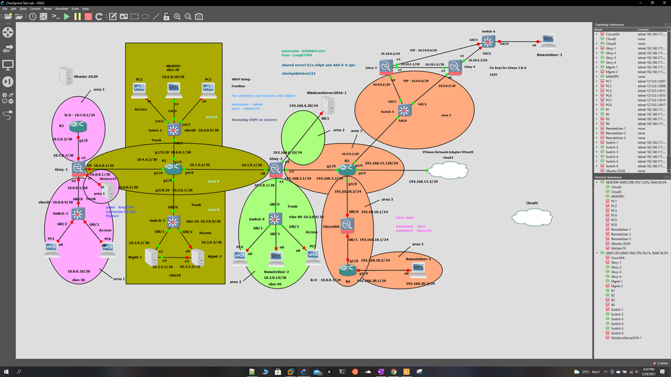Expand the CiscoASA node in Topology Summary
Screen dimensions: 671x377
[596, 34]
